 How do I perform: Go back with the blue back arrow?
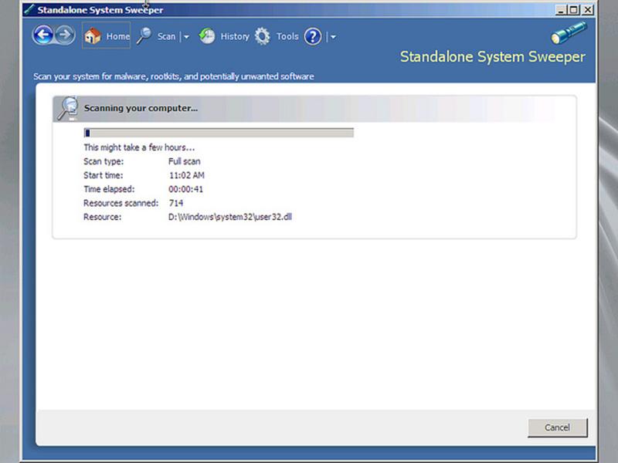[x=42, y=35]
